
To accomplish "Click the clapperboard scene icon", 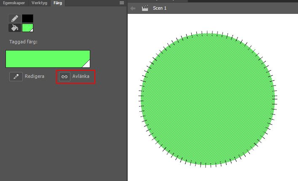I will point(145,8).
